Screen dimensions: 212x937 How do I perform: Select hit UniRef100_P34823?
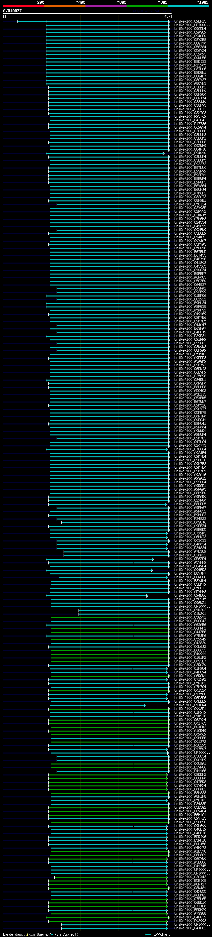(x=190, y=519)
